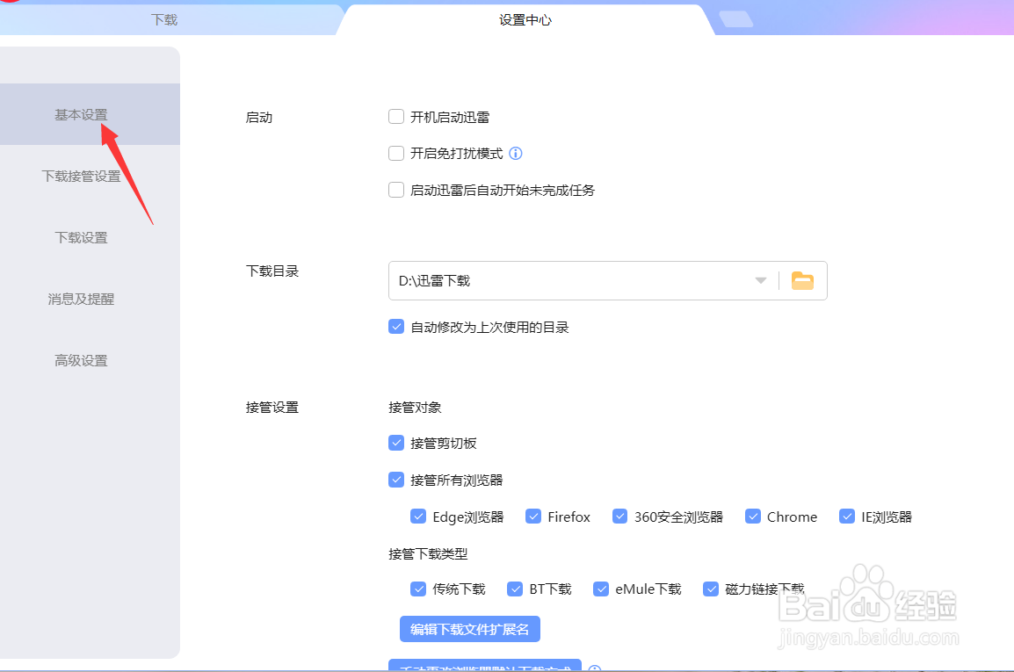The width and height of the screenshot is (1014, 672).
Task: Uncheck 传统下载 type
Action: pos(418,589)
